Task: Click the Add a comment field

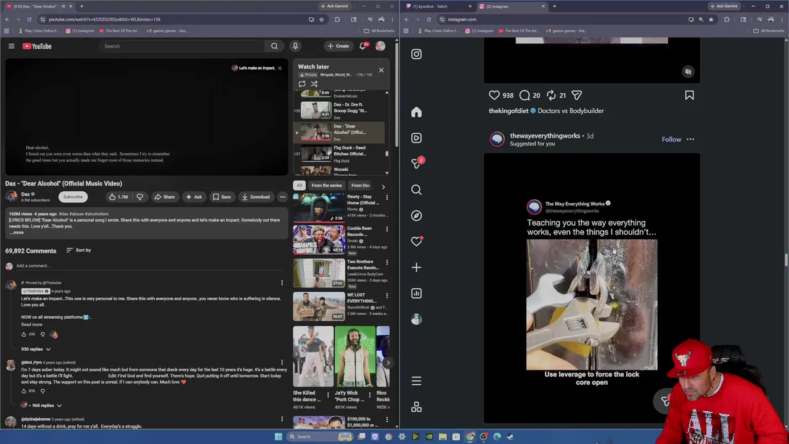Action: point(151,266)
